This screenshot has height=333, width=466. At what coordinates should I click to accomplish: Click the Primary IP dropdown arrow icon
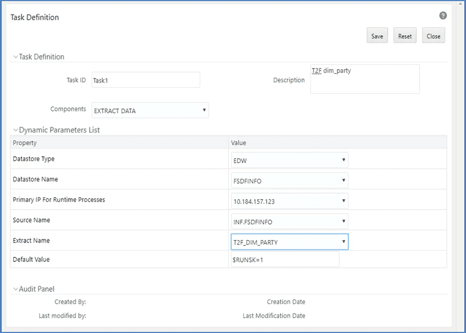click(345, 200)
